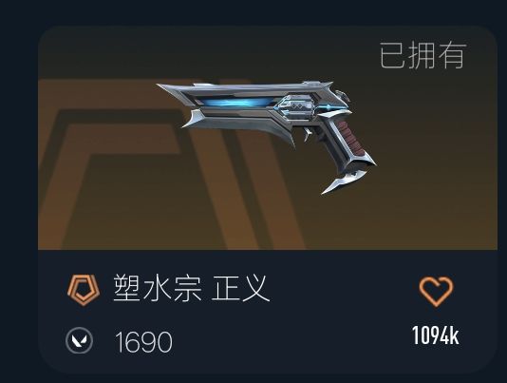
Task: Click the orange pentagon tier icon
Action: click(x=84, y=290)
